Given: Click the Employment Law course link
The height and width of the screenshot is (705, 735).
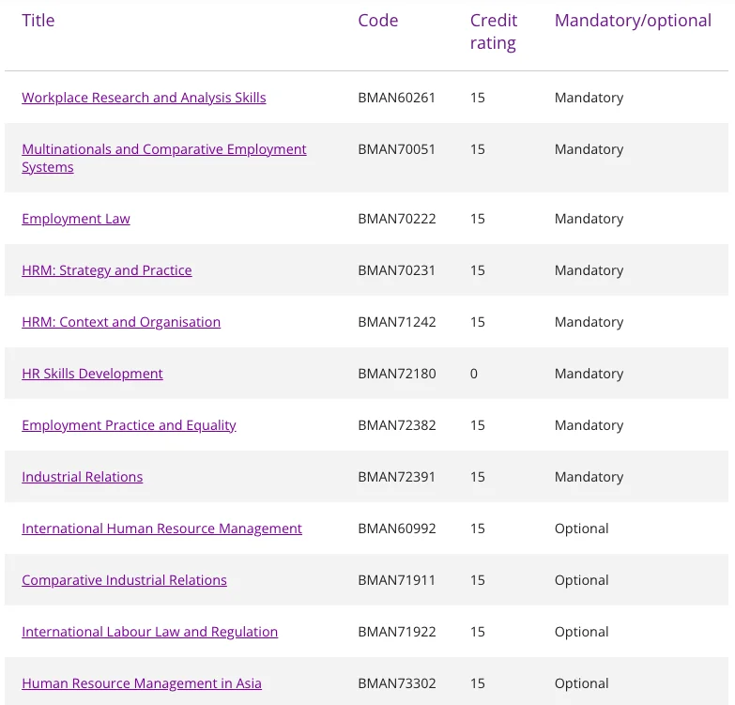Looking at the screenshot, I should pos(76,219).
